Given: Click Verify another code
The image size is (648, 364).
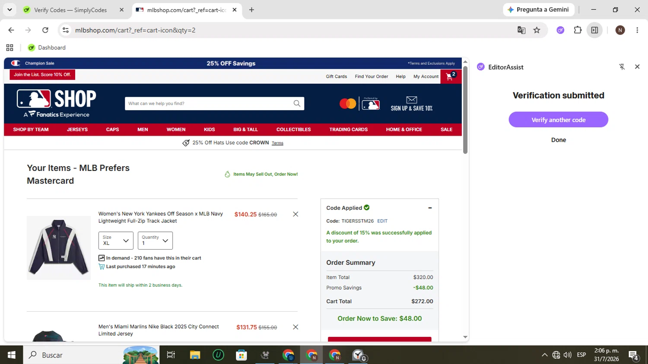Looking at the screenshot, I should click(558, 120).
